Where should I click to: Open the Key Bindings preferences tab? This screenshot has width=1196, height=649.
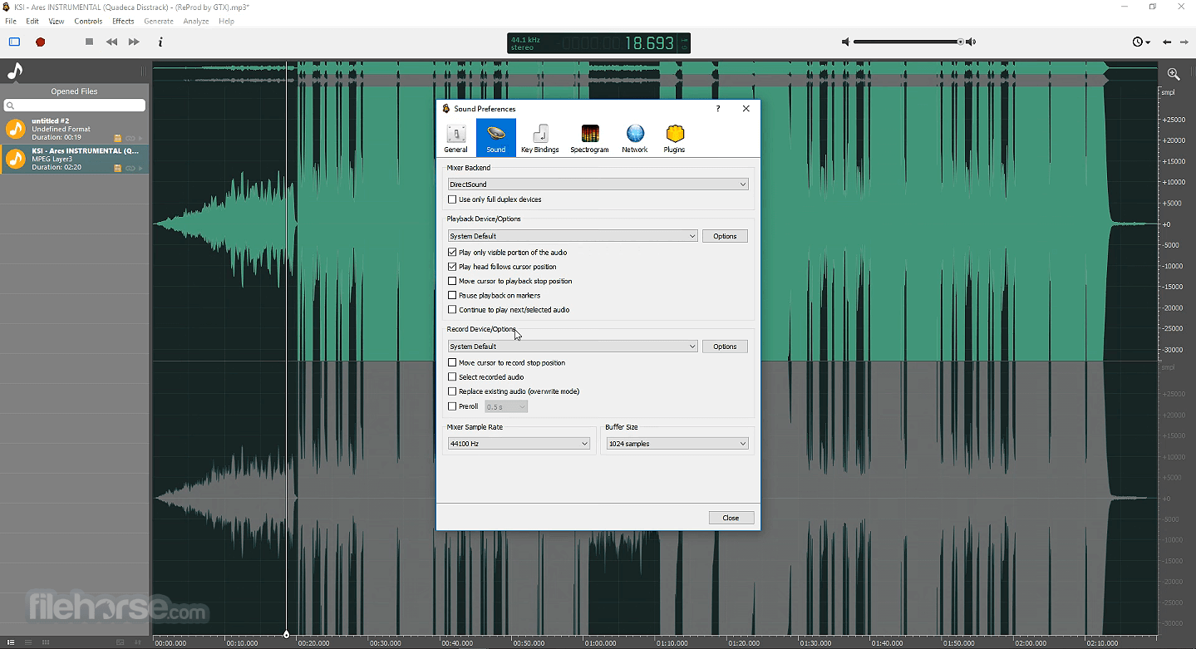(x=540, y=138)
